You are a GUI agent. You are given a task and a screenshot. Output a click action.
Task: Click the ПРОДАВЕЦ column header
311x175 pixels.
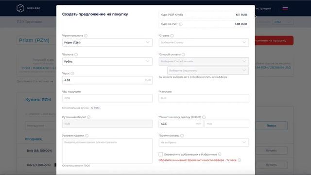click(34, 139)
